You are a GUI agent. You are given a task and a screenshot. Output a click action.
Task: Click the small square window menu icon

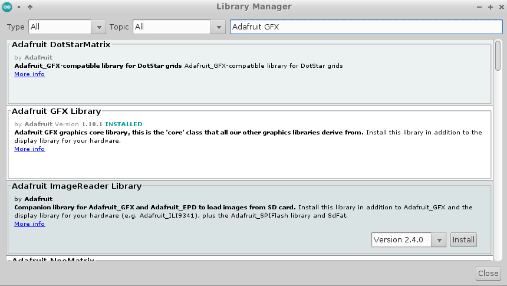pyautogui.click(x=19, y=7)
